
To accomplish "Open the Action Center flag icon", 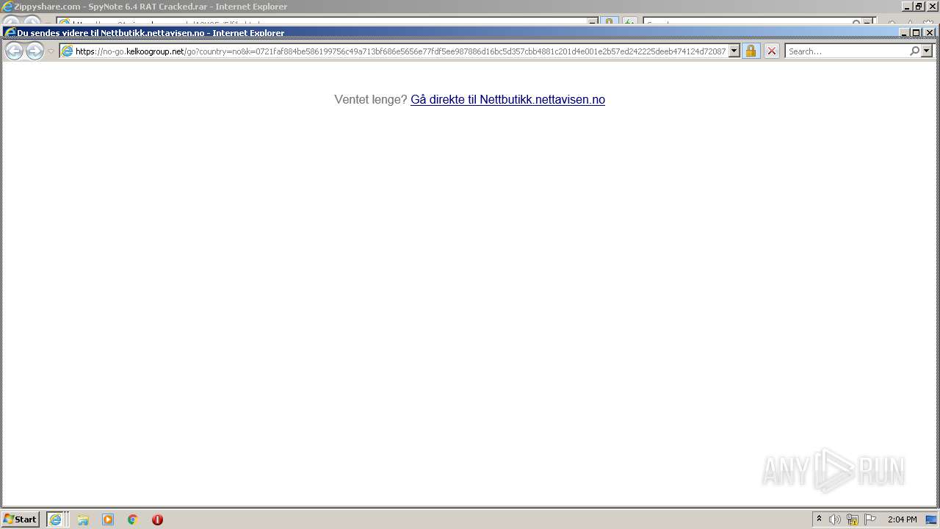I will click(870, 519).
